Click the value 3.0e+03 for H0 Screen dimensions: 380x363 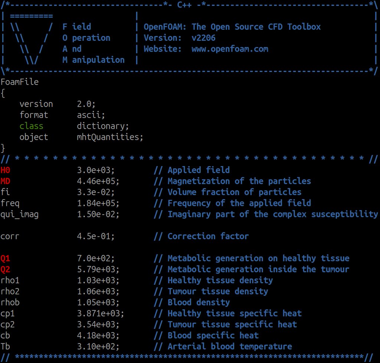[x=95, y=170]
